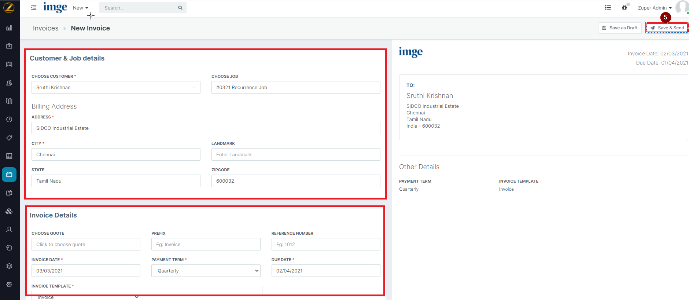Expand the New dropdown menu
Image resolution: width=689 pixels, height=300 pixels.
(x=80, y=8)
